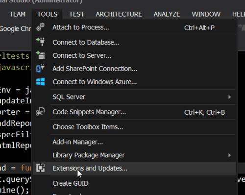Screen dimensions: 245x195
Task: Click the Connect to Database plug icon
Action: pos(41,42)
